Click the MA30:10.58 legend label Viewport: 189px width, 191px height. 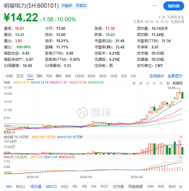78,82
